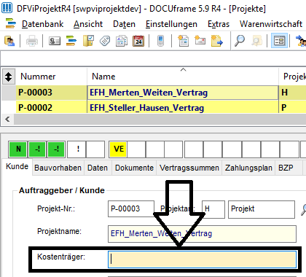Click the green N status box
Image resolution: width=306 pixels, height=277 pixels.
tap(18, 149)
